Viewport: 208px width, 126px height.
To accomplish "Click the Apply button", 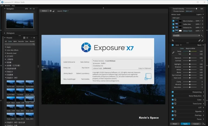I will (x=185, y=124).
